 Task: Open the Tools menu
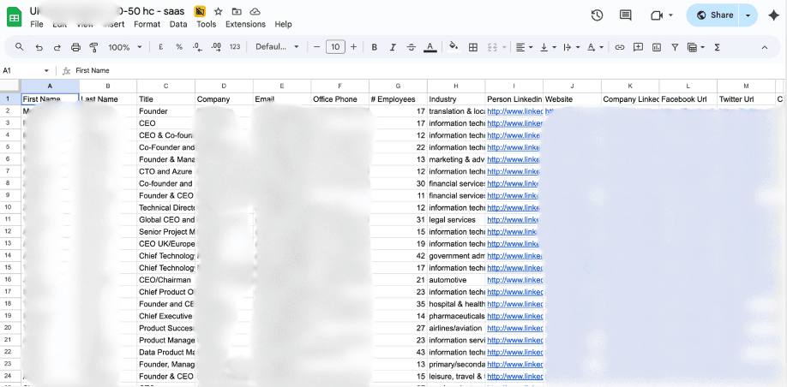click(207, 24)
